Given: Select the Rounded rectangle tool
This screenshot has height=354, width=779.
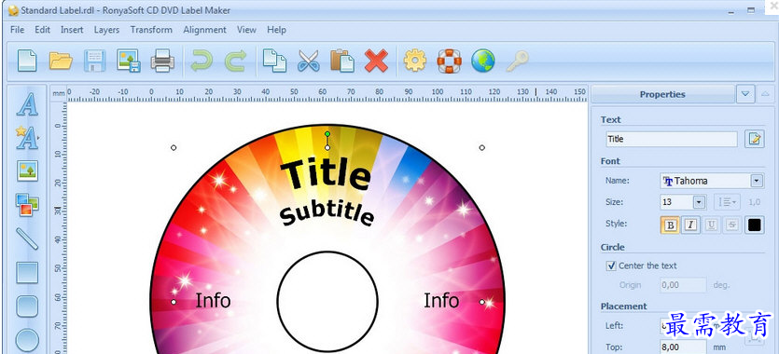Looking at the screenshot, I should pyautogui.click(x=27, y=306).
